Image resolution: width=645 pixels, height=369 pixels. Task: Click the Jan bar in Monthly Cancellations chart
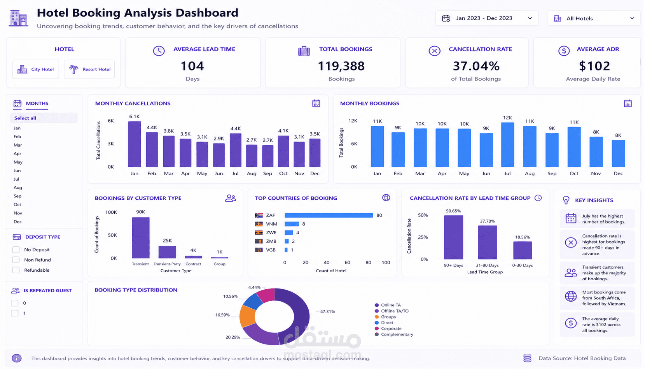point(135,144)
